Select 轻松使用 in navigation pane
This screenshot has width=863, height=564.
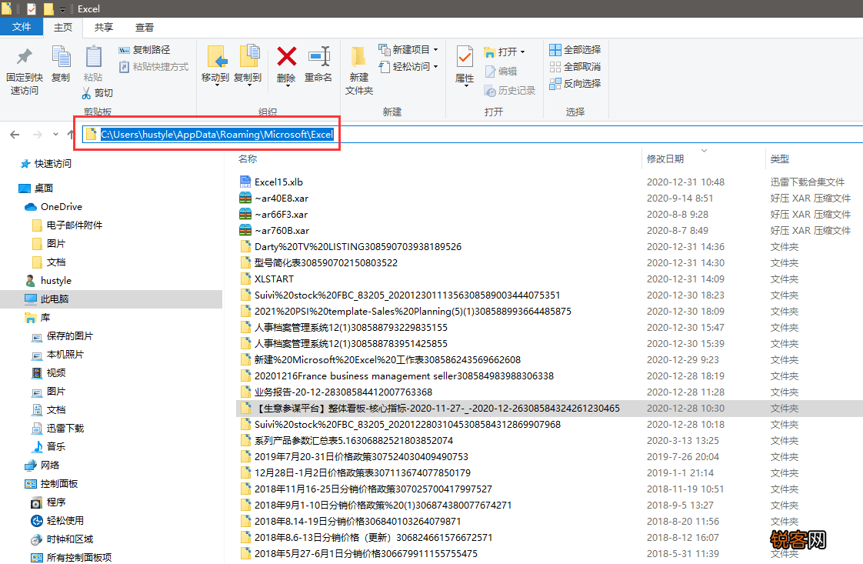(58, 520)
